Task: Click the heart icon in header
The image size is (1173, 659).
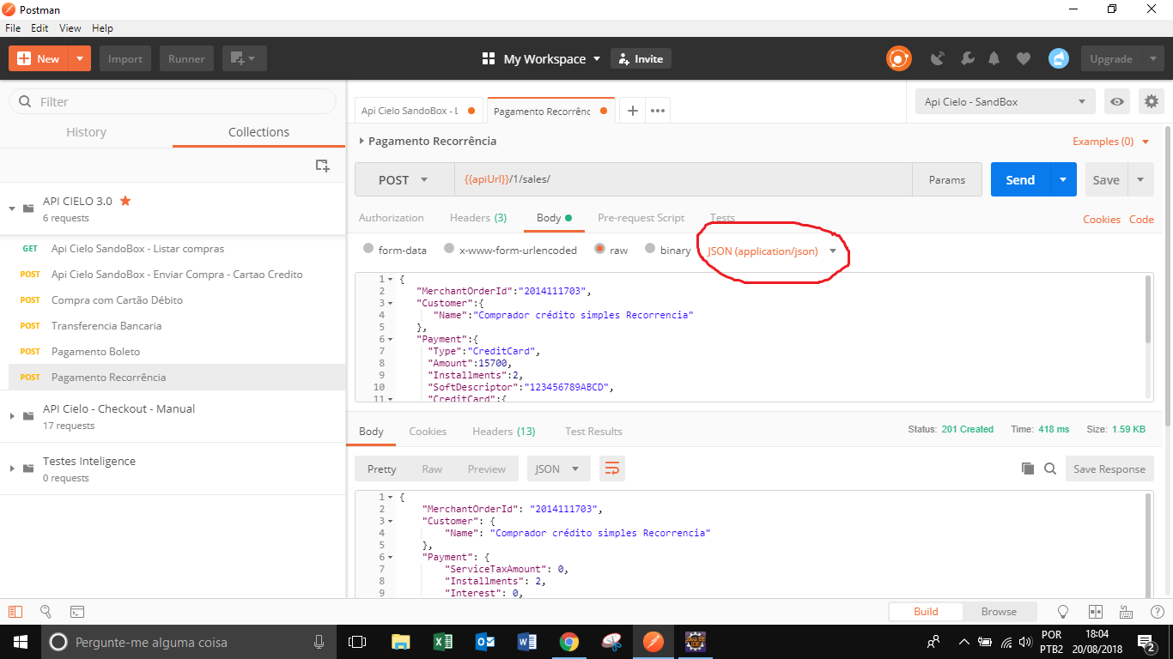Action: coord(1023,58)
